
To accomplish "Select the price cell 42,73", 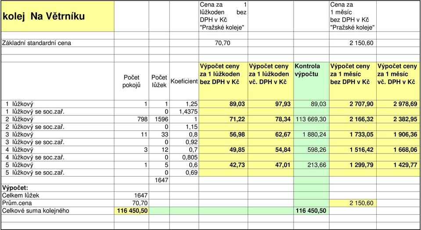I will tap(223, 165).
